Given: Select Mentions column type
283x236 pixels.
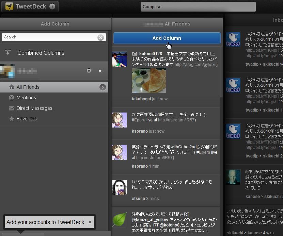Looking at the screenshot, I should (x=54, y=98).
